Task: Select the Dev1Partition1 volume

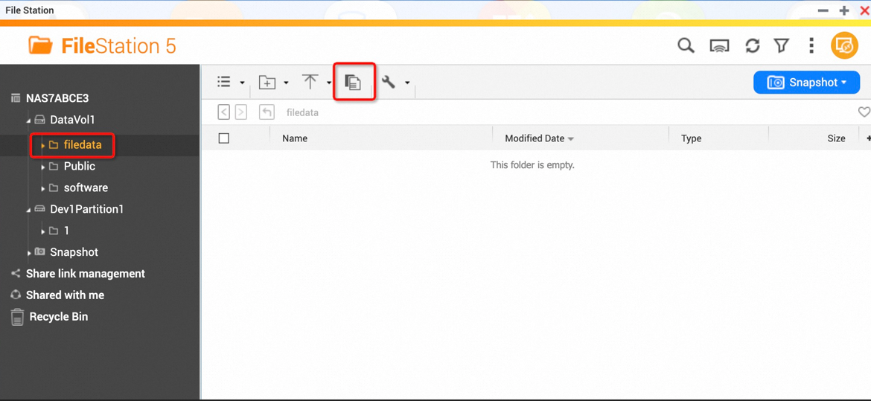Action: click(86, 209)
